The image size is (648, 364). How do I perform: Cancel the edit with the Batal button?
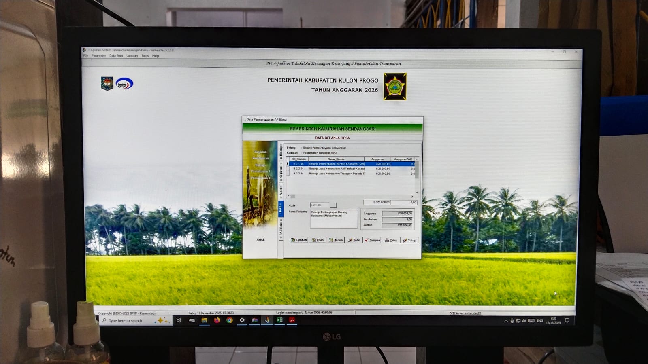click(x=354, y=240)
